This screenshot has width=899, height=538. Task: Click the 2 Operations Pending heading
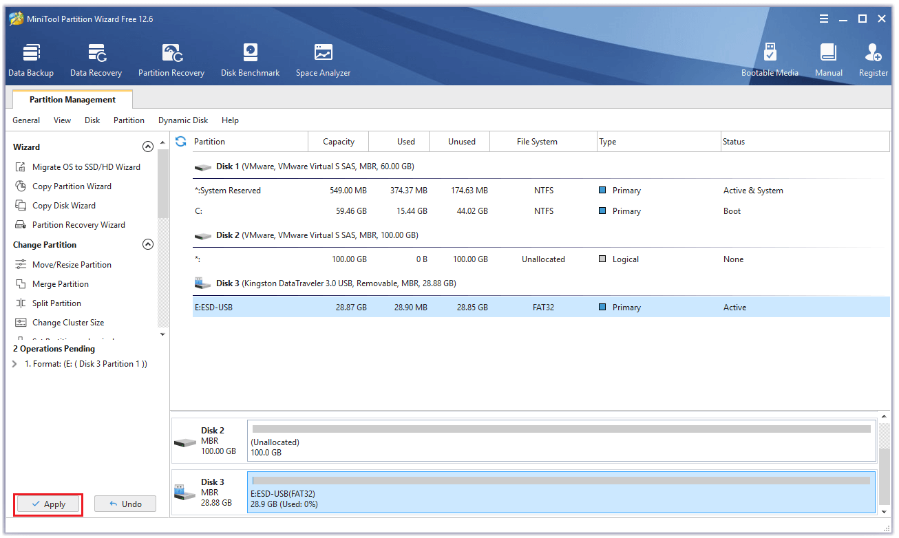pyautogui.click(x=54, y=349)
